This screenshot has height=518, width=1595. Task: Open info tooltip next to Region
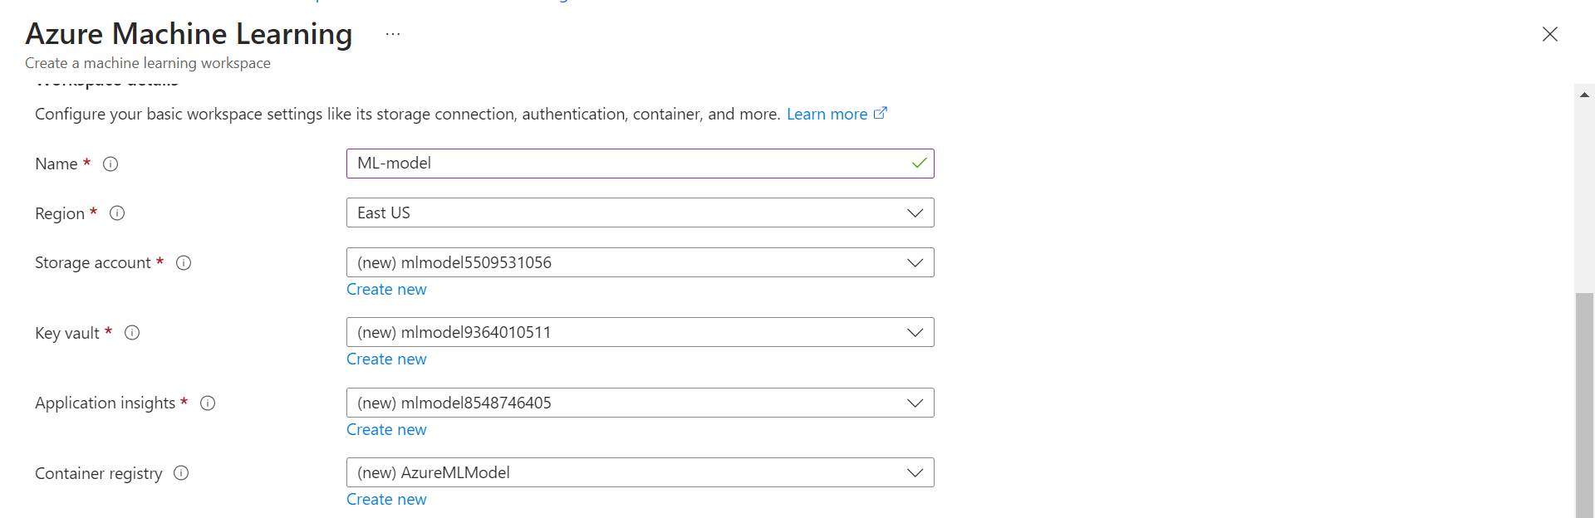coord(117,213)
